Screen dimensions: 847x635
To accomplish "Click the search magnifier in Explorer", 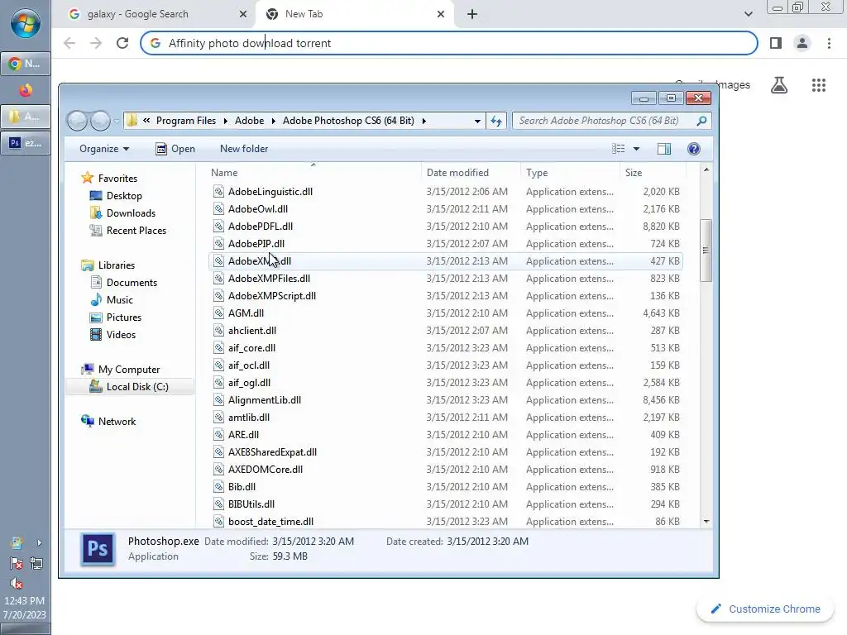I will click(701, 121).
